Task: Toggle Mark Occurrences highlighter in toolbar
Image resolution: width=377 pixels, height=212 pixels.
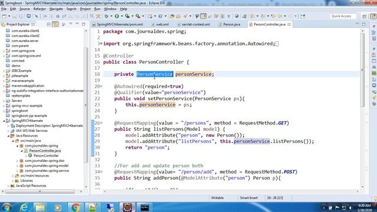Action: [203, 16]
